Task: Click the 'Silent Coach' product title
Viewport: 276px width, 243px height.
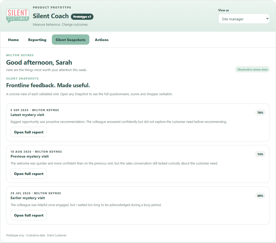Action: click(x=51, y=16)
